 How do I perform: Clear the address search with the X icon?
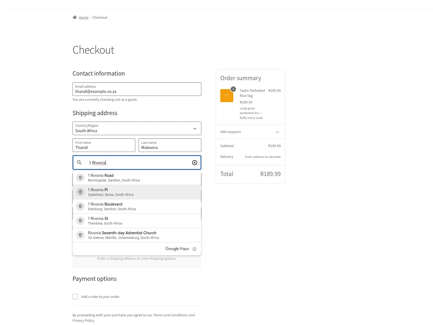pyautogui.click(x=195, y=162)
